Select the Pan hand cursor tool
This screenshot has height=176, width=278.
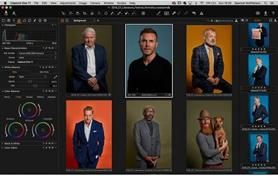(71, 13)
